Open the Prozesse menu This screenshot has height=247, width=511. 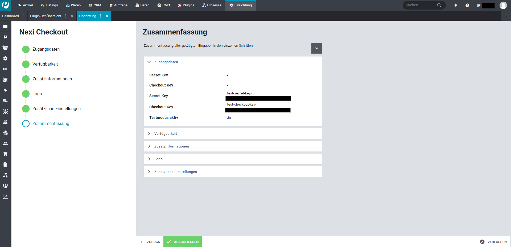[212, 5]
